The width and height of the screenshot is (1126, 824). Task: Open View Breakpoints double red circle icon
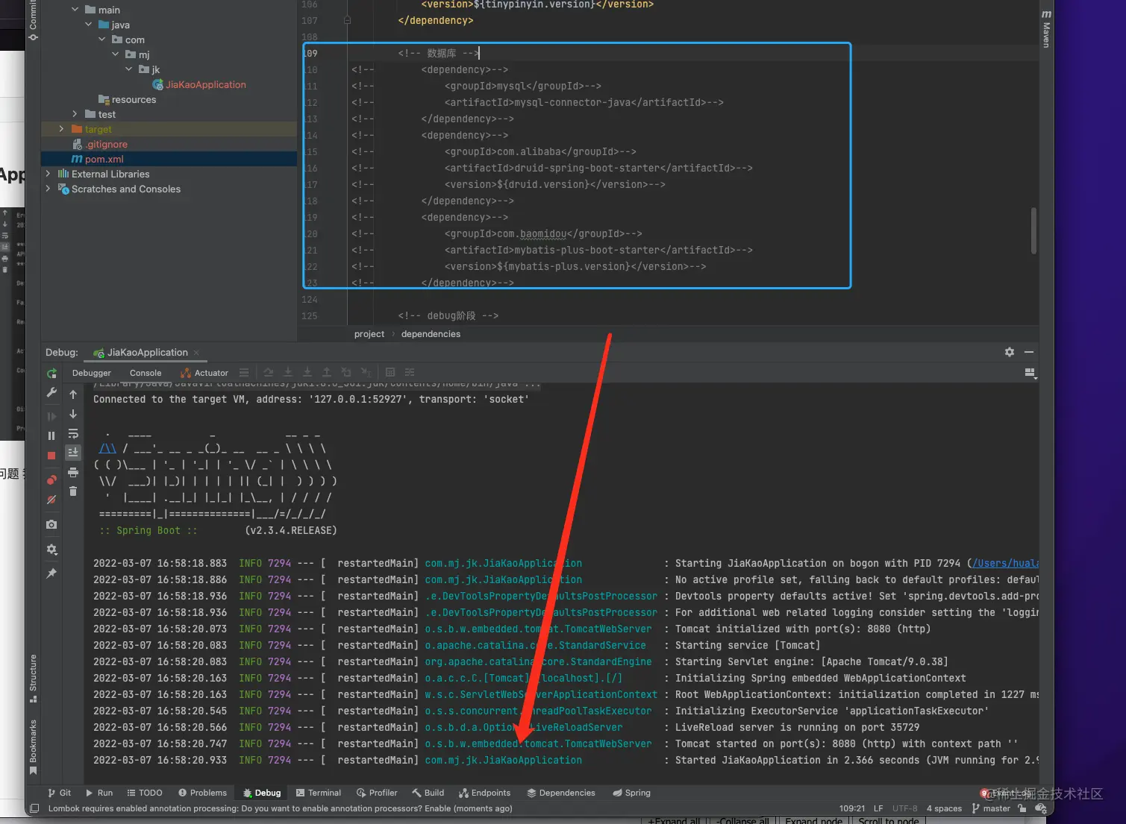(x=51, y=479)
